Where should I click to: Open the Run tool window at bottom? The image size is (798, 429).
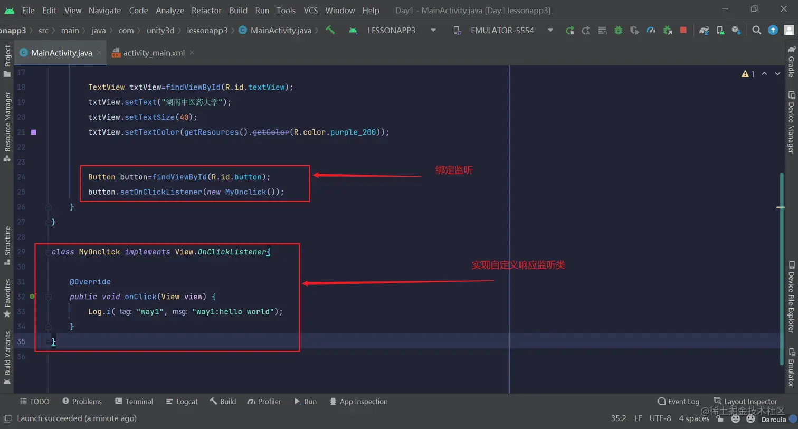click(305, 402)
